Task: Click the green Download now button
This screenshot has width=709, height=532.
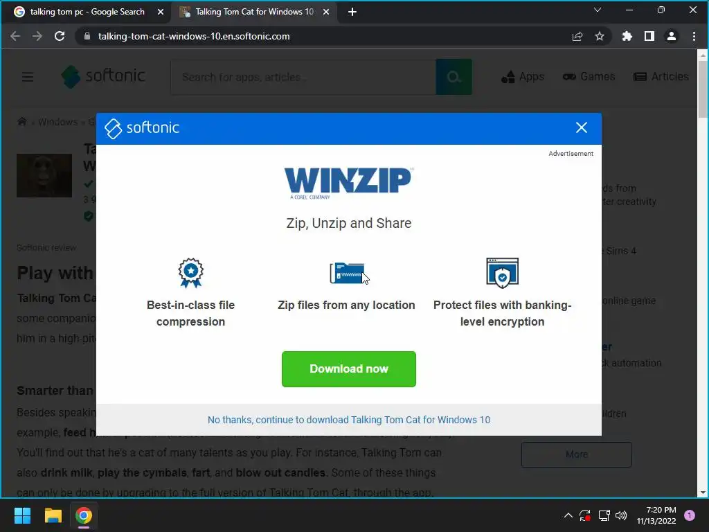Action: (349, 369)
